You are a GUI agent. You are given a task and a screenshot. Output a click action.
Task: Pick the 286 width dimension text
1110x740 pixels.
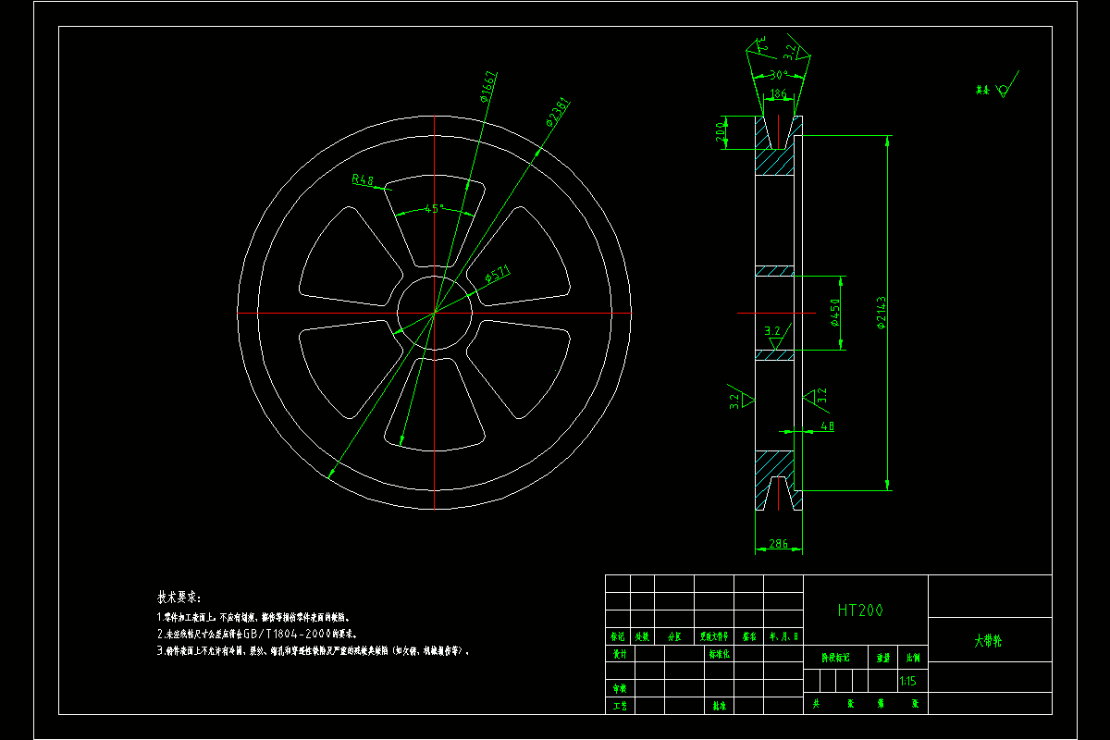tap(779, 544)
